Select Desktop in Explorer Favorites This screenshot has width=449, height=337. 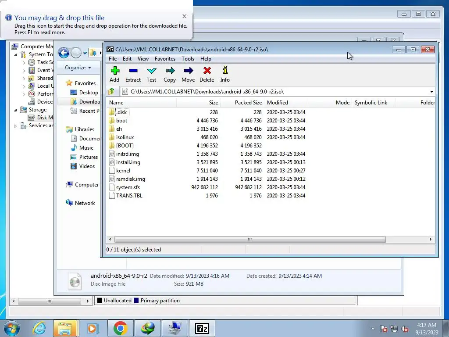(x=85, y=93)
